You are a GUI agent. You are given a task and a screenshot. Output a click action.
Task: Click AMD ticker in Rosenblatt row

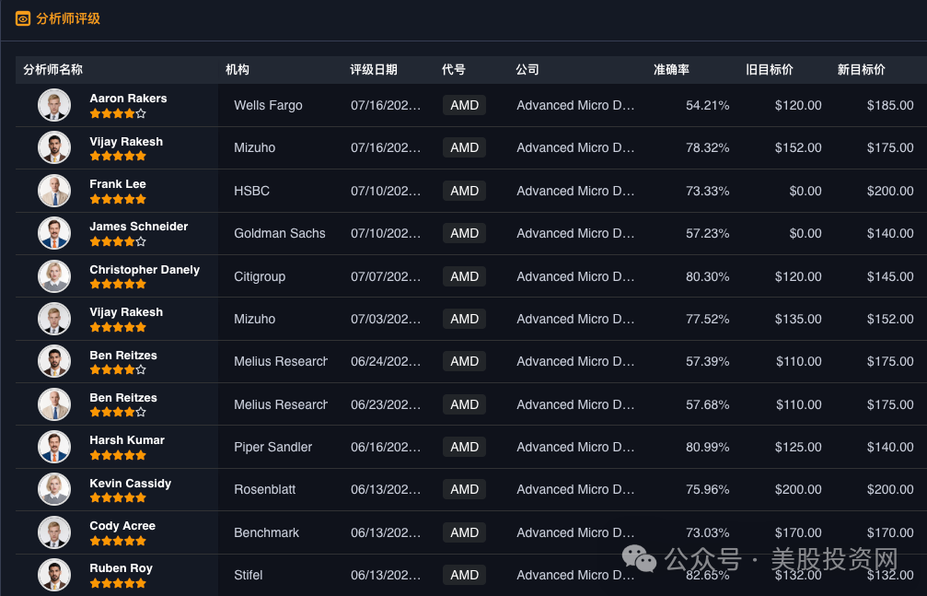point(464,489)
